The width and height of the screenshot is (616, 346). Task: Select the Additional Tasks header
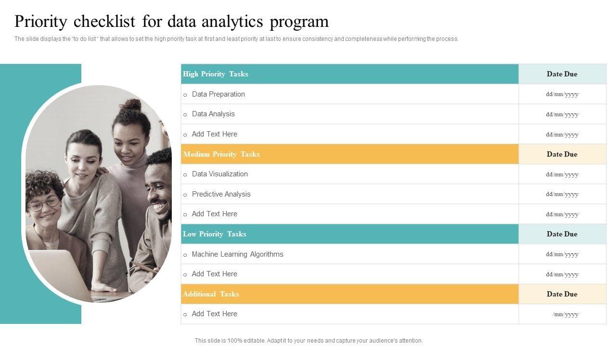click(211, 294)
